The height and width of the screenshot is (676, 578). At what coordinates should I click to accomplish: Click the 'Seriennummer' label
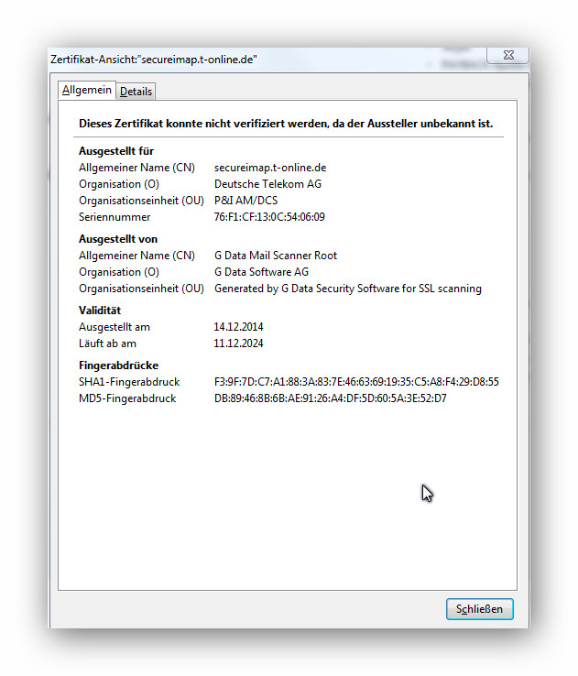(115, 217)
